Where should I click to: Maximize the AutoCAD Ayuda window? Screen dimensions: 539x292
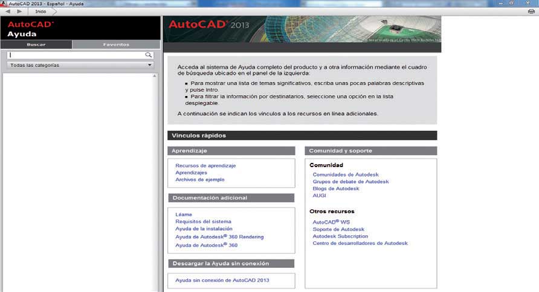(x=511, y=3)
